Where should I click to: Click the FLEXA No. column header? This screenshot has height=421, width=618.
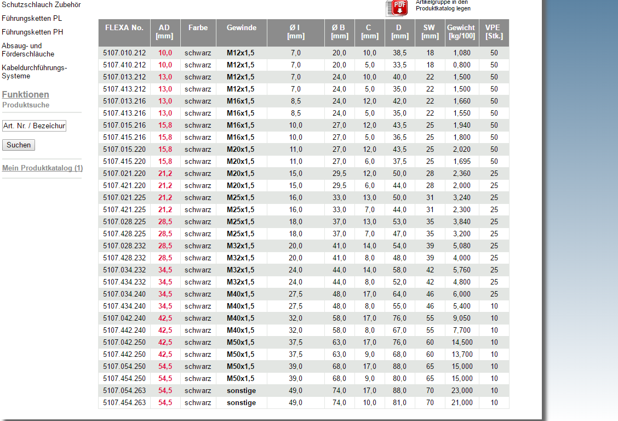[124, 33]
